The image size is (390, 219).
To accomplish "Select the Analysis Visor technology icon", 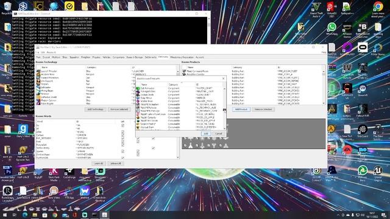I will pyautogui.click(x=38, y=74).
